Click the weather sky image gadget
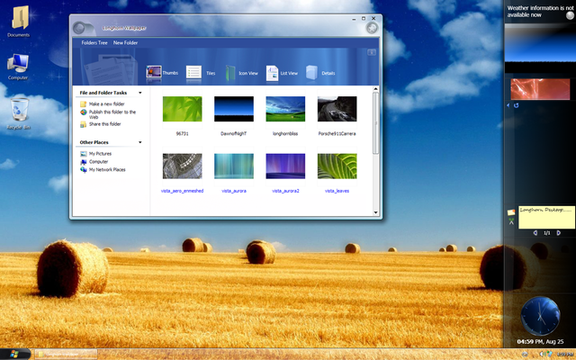This screenshot has height=360, width=576. click(x=540, y=49)
